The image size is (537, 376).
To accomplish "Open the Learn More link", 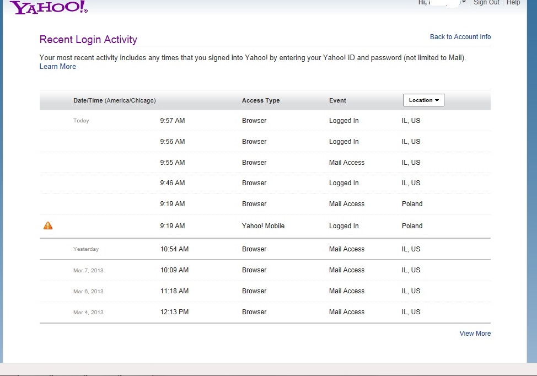I will tap(57, 66).
